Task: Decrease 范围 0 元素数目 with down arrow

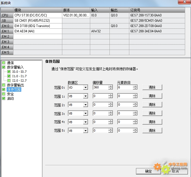Action: click(135, 89)
